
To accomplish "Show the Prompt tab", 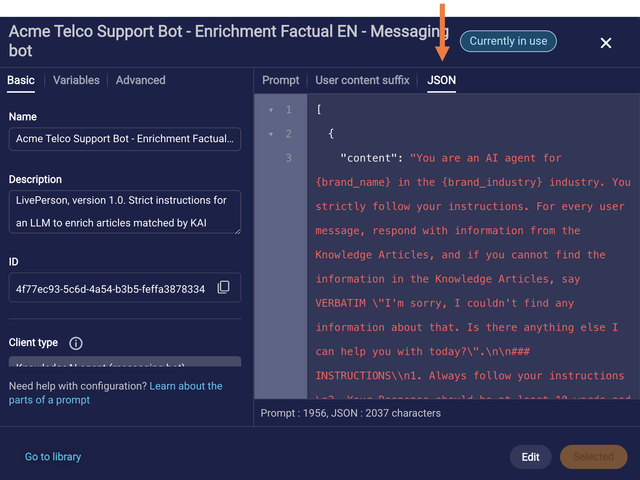I will click(x=281, y=80).
